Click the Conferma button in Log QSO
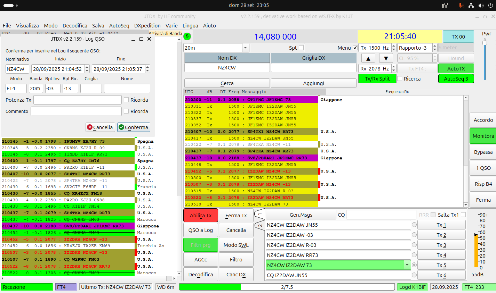496x293 pixels. pos(134,127)
